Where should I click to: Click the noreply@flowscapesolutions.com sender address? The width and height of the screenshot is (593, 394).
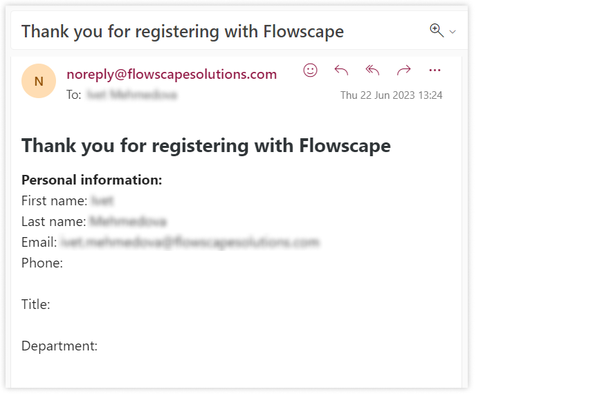(x=172, y=74)
